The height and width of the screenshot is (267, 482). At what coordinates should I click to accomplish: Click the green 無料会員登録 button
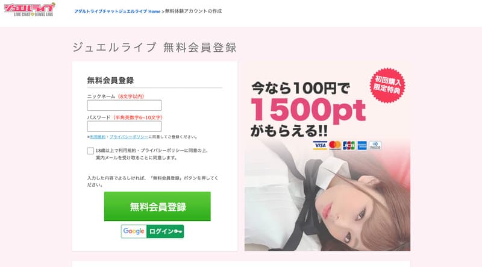[x=157, y=206]
